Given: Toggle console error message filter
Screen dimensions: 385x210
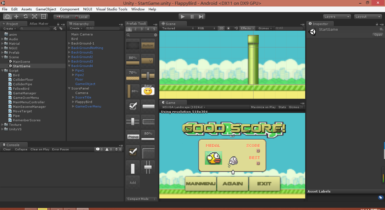Looking at the screenshot, I should 118,149.
